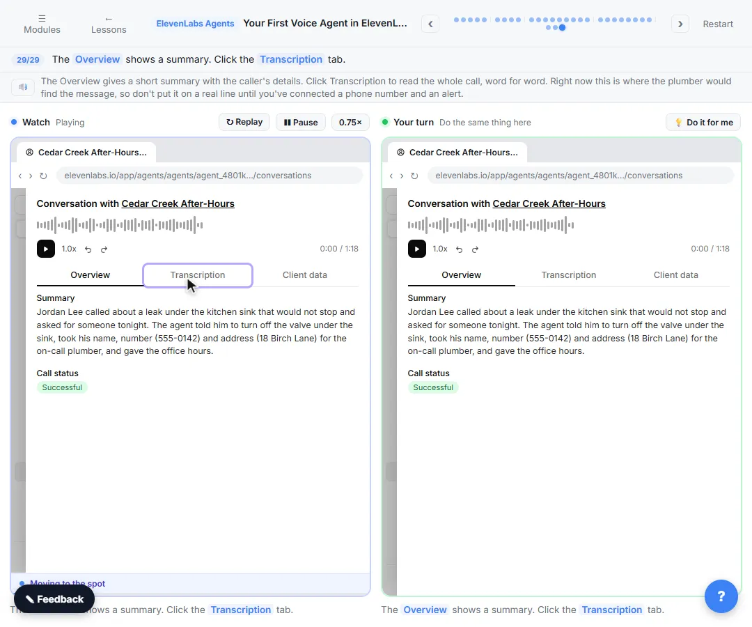Image resolution: width=752 pixels, height=627 pixels.
Task: Play the conversation audio in Your turn panel
Action: pyautogui.click(x=417, y=249)
